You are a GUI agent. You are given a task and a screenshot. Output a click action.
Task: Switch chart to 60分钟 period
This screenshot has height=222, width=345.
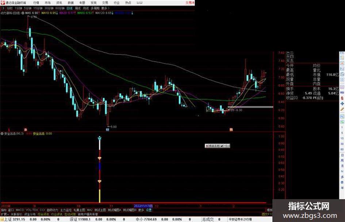click(x=60, y=8)
